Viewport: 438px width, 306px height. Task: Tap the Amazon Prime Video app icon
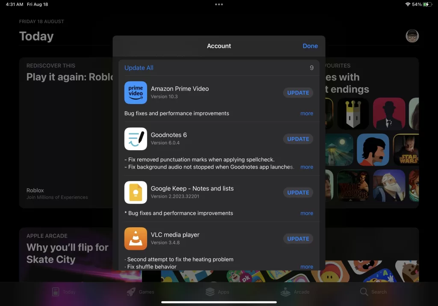pos(136,92)
